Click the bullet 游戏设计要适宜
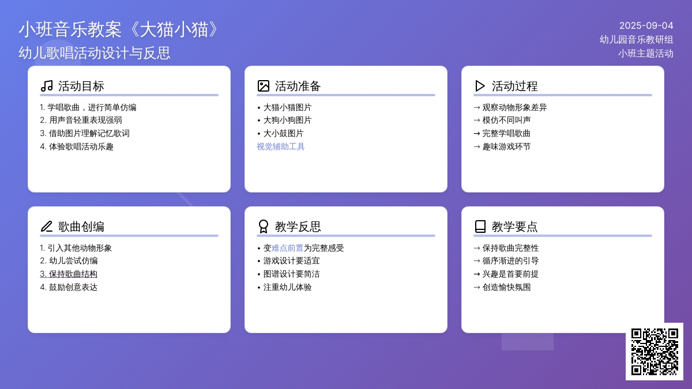The height and width of the screenshot is (389, 692). (x=288, y=260)
